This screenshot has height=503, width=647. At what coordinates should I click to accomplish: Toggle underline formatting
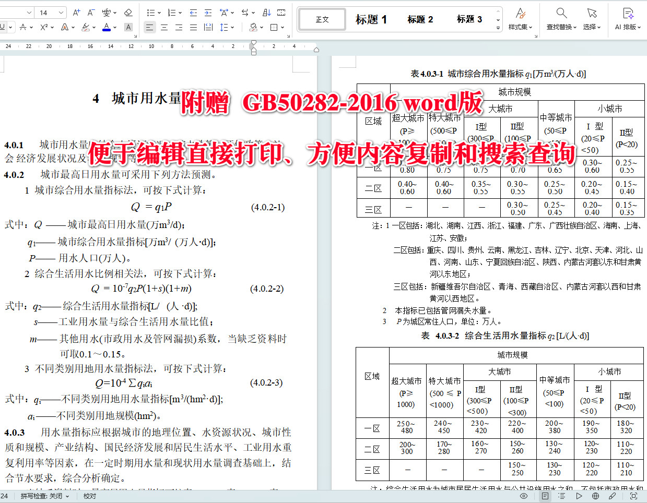[2, 27]
